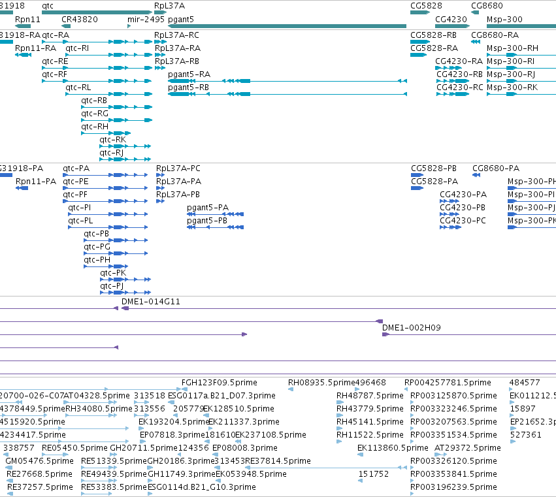Screen dimensions: 556x497
Task: Select transcript CG4230-RA
Action: pos(448,68)
